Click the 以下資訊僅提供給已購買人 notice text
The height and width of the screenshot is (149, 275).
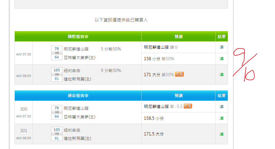121,20
